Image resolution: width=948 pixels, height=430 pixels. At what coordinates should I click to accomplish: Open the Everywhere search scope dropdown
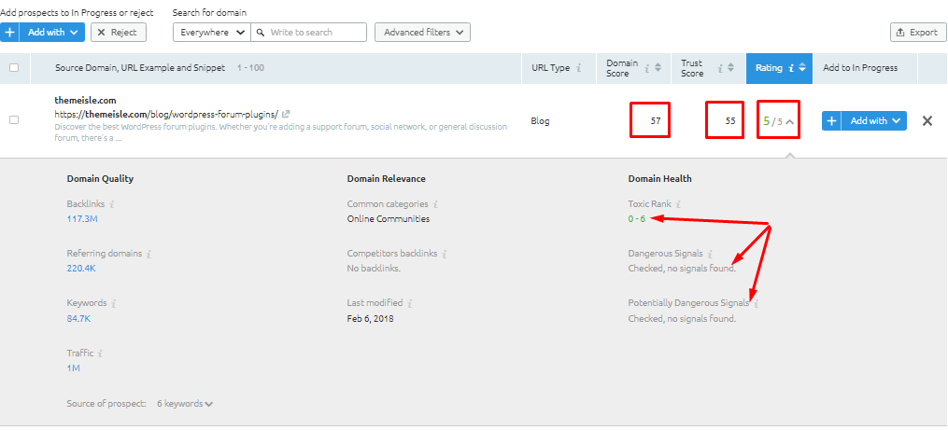click(212, 32)
